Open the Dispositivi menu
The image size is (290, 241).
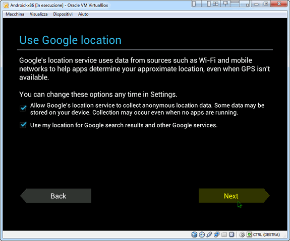63,14
